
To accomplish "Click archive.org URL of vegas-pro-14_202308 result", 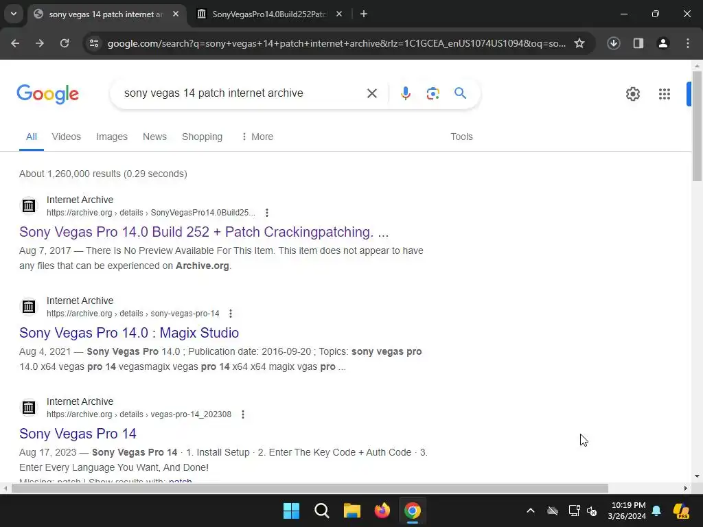I will tap(139, 414).
